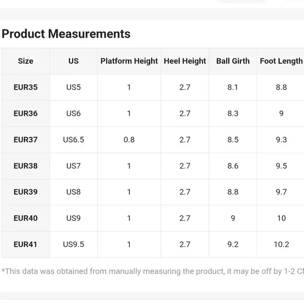Click the 9.2 ball girth value

233,244
